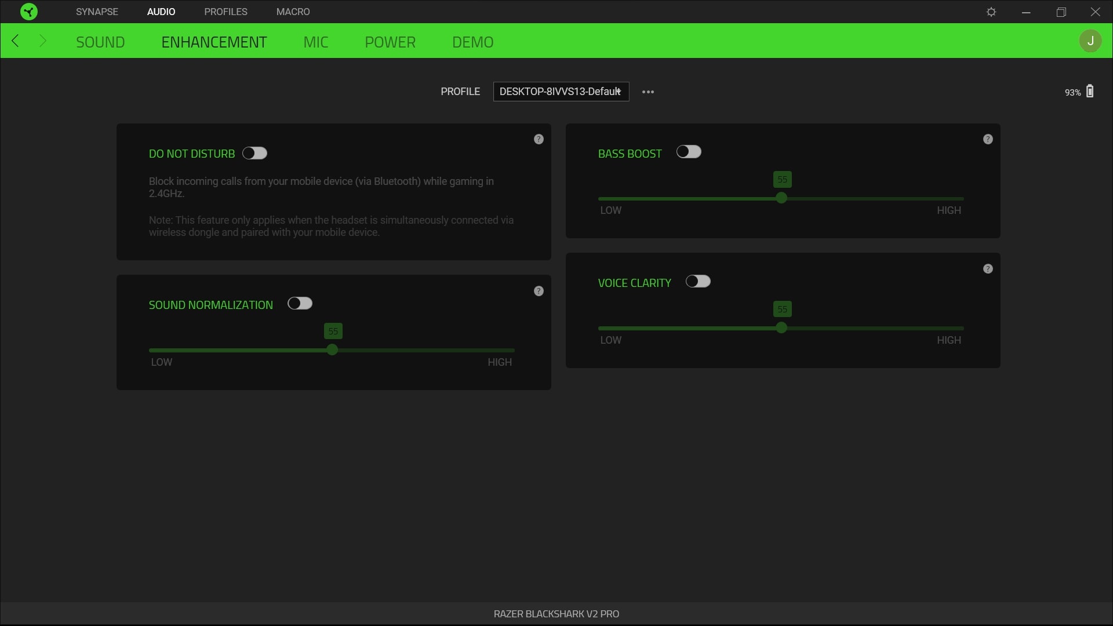Open the Demo subtab
The width and height of the screenshot is (1113, 626).
[x=473, y=42]
